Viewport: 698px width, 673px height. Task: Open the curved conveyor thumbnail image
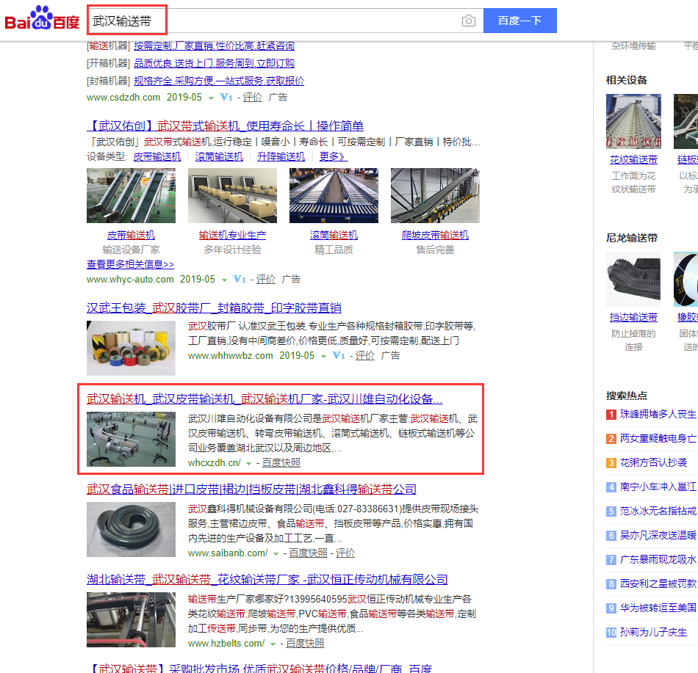[x=131, y=439]
